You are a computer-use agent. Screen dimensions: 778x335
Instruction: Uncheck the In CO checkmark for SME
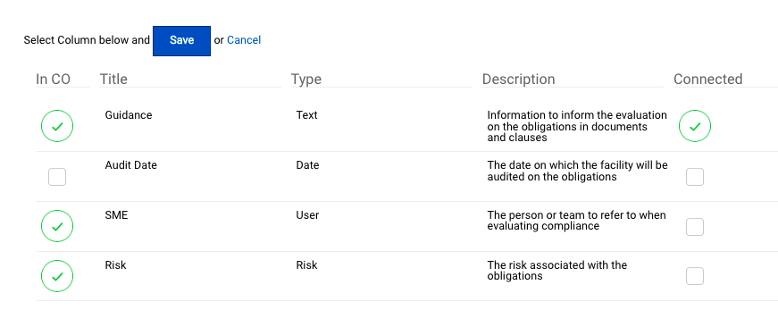pos(57,226)
